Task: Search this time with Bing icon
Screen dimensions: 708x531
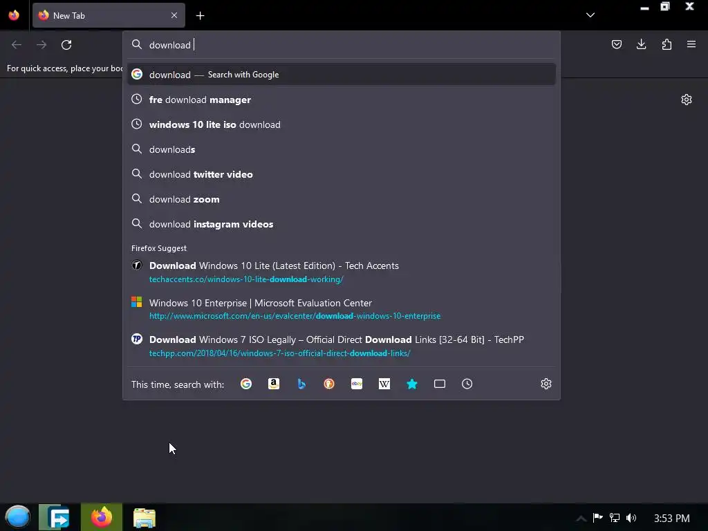Action: point(301,384)
